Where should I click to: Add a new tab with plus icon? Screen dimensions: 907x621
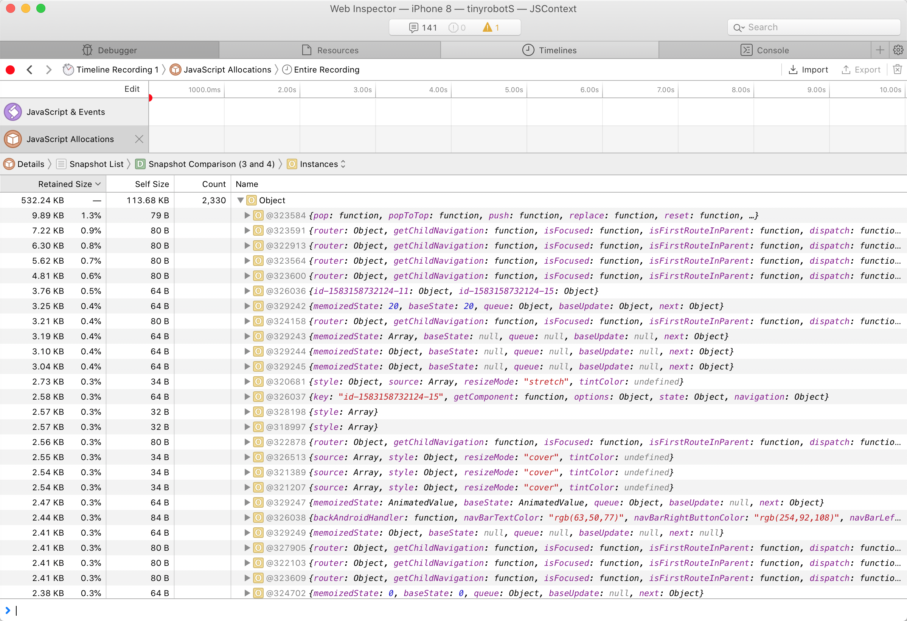880,50
